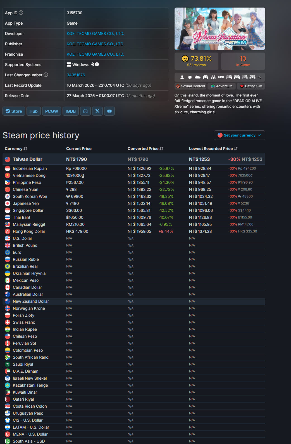This screenshot has width=291, height=444.
Task: Click the Single-player feature icon
Action: tap(182, 77)
